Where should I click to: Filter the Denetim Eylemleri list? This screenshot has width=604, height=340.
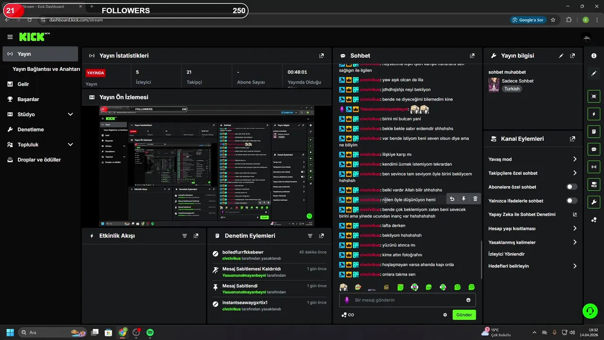click(x=310, y=236)
